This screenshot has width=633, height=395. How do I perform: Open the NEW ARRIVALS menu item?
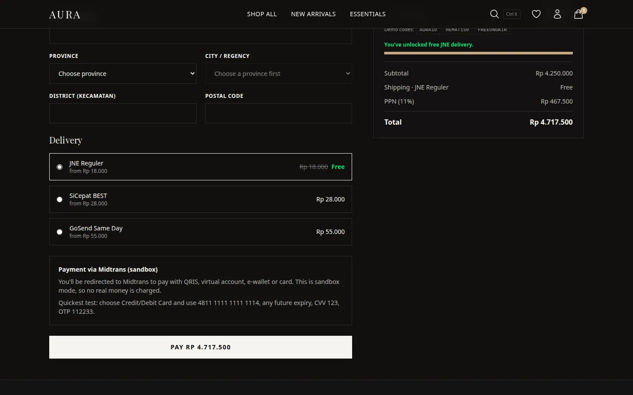point(313,14)
